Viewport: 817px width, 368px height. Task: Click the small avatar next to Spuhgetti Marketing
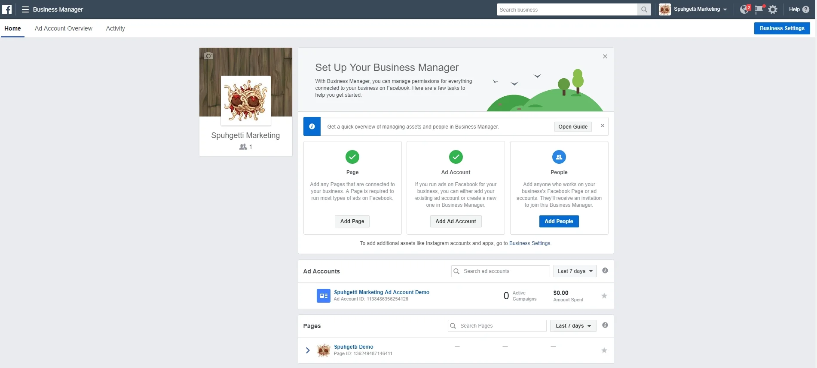pos(665,9)
